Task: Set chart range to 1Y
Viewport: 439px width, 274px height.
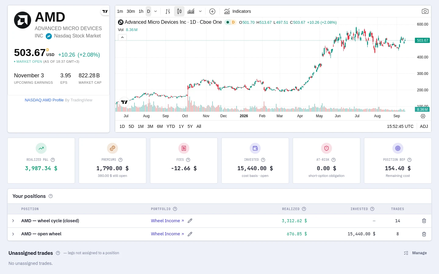Action: [x=181, y=126]
